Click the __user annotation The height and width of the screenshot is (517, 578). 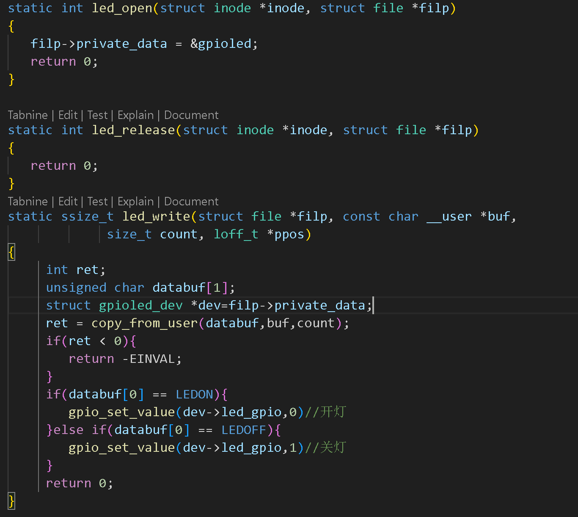tap(449, 216)
